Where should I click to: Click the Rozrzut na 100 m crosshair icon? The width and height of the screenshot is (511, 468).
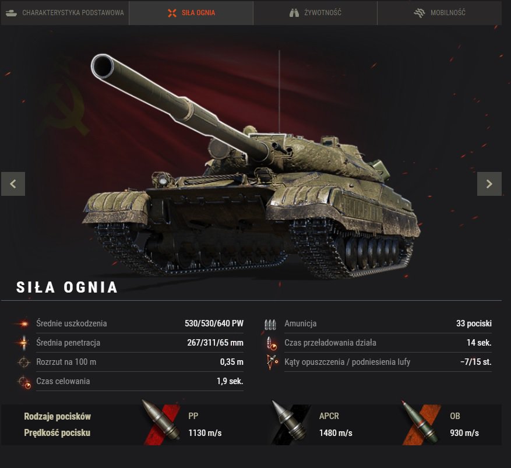[24, 362]
